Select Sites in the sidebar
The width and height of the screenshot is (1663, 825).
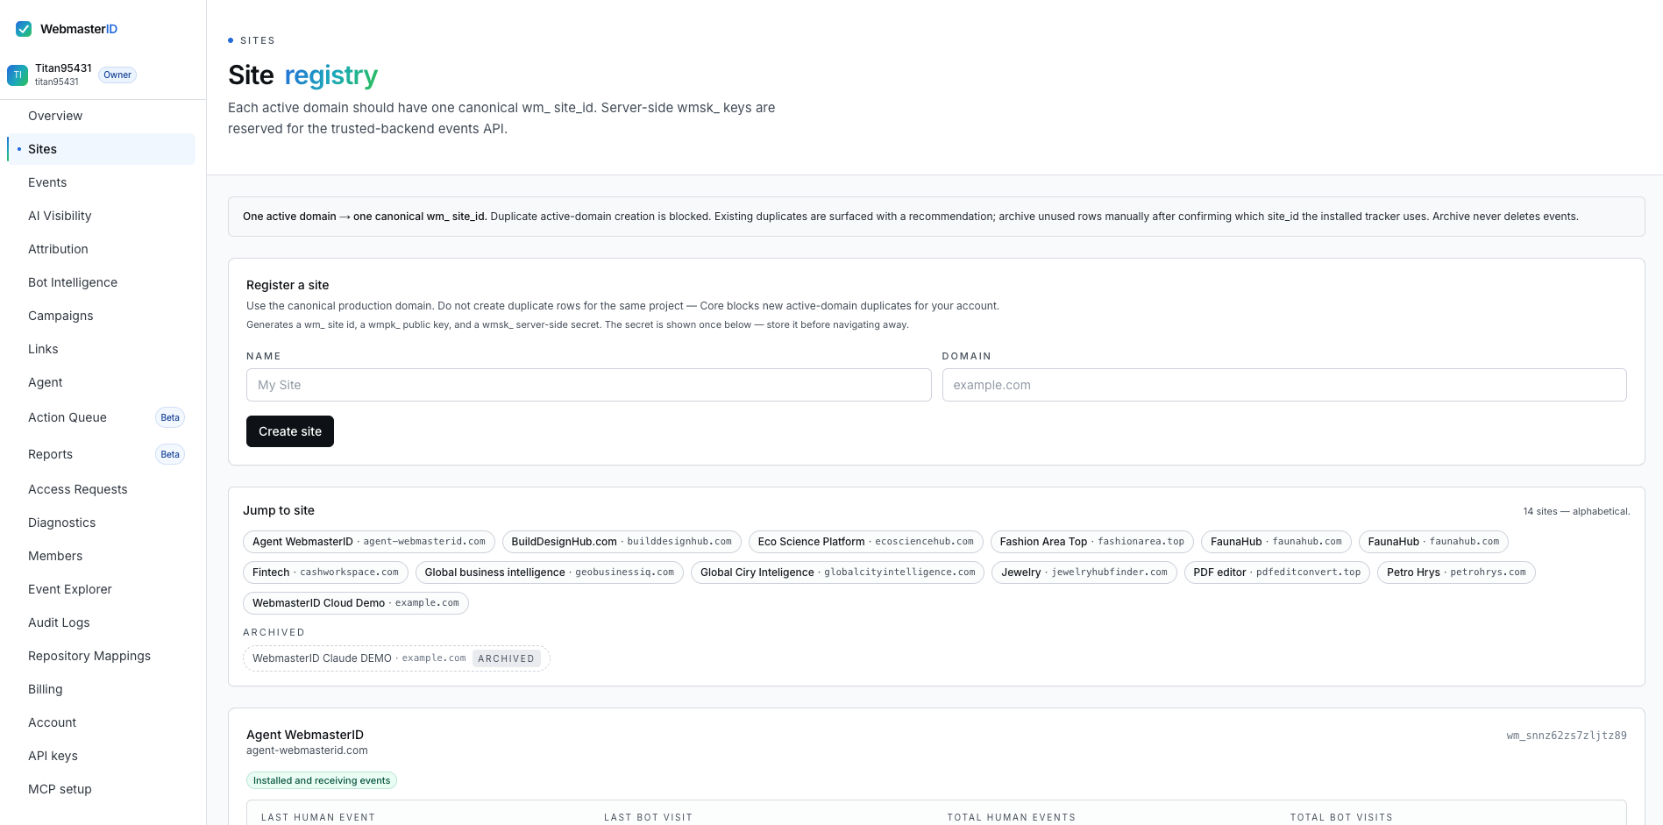101,149
